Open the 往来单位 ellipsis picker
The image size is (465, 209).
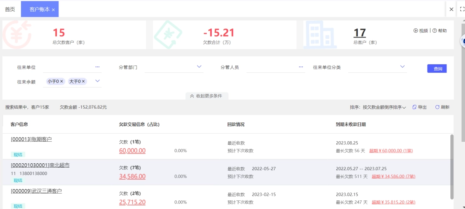point(97,67)
